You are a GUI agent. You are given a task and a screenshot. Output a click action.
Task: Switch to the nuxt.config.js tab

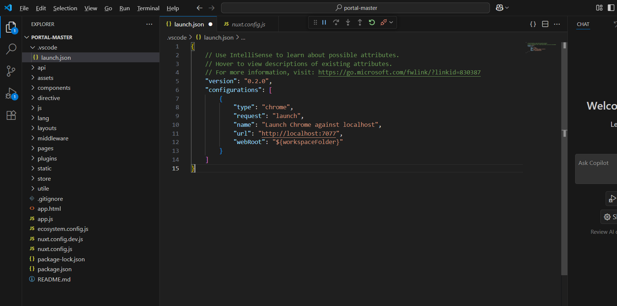(x=248, y=24)
